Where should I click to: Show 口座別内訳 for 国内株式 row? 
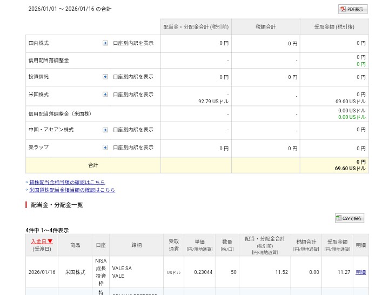coord(133,43)
